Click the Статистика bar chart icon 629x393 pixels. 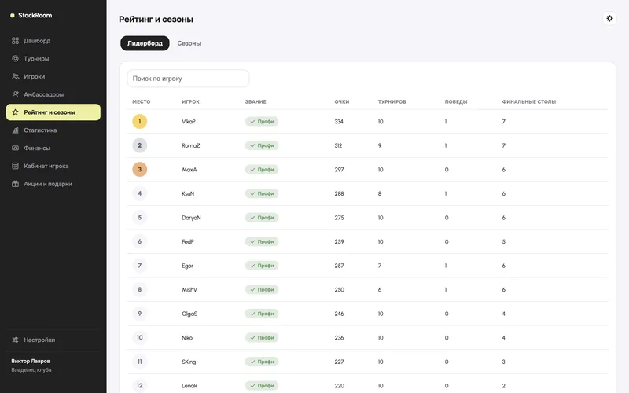(x=15, y=130)
